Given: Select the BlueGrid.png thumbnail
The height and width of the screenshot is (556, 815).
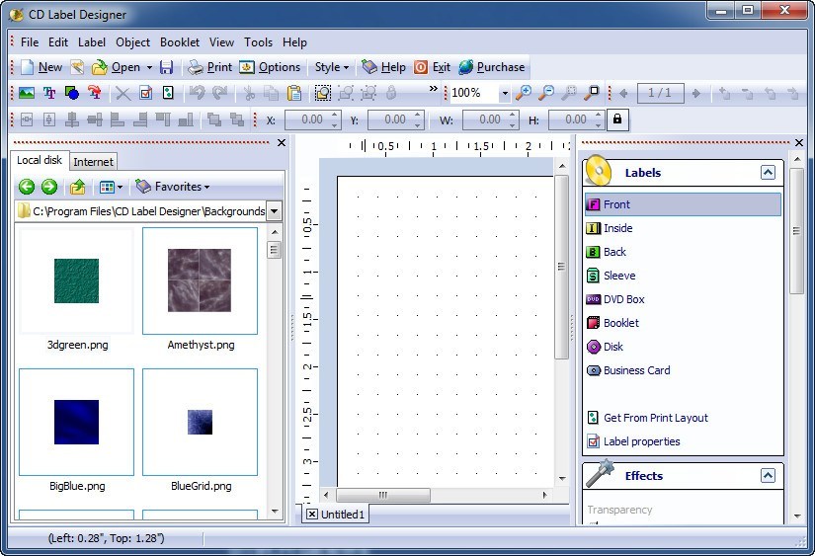Looking at the screenshot, I should (200, 422).
